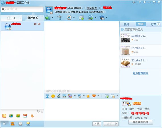The height and width of the screenshot is (128, 162).
Task: Click the calculator icon in chat toolbar
Action: pos(79,96)
